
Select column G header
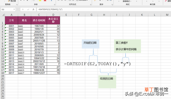tap(91, 15)
